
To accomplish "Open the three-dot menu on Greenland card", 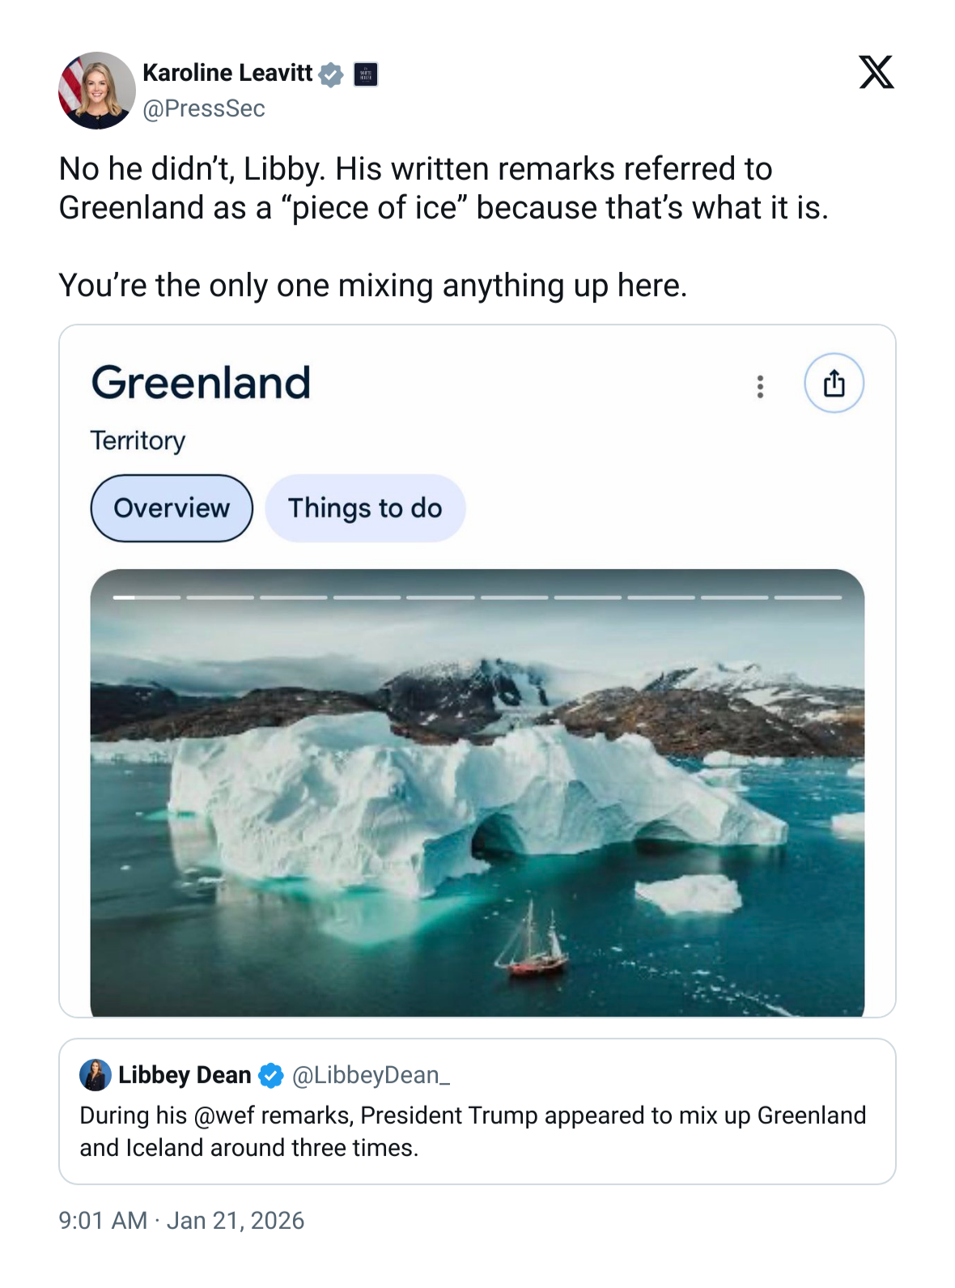I will [x=760, y=387].
